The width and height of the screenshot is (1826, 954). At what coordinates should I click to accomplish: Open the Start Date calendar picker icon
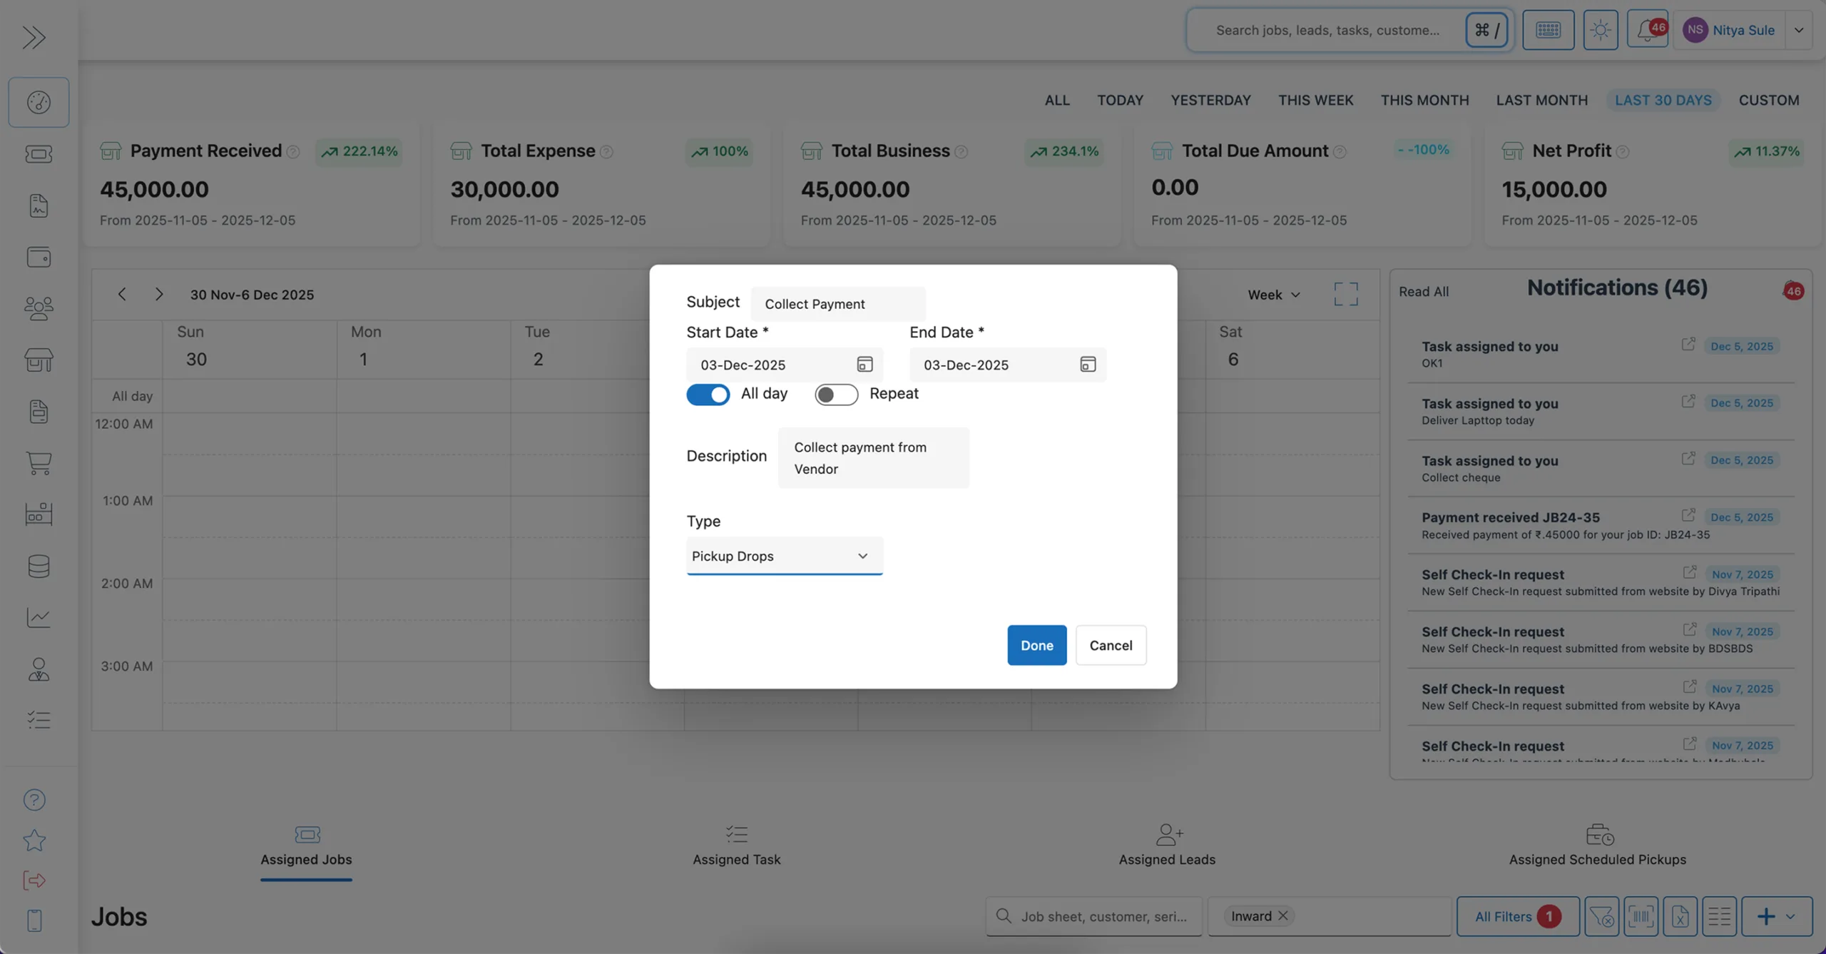(864, 365)
